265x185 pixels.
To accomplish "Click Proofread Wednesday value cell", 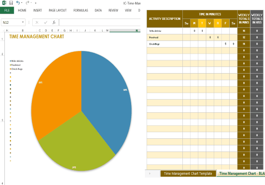I will (x=210, y=37).
